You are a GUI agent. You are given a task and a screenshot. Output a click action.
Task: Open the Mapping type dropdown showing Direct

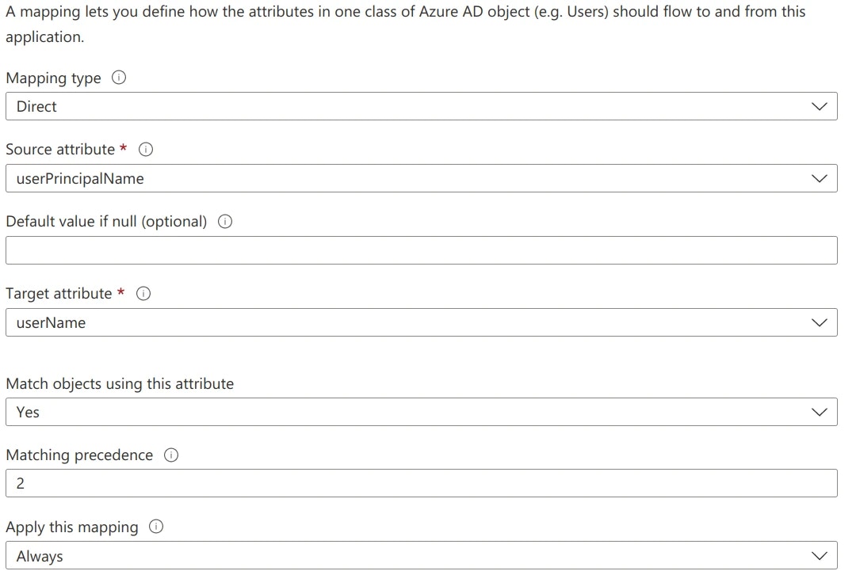(x=420, y=107)
